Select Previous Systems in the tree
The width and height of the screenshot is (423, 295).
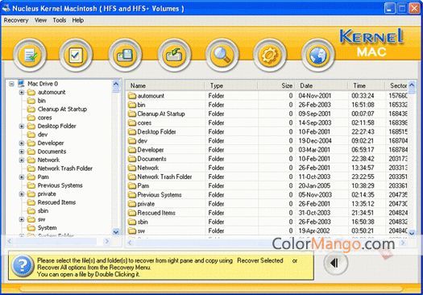point(60,185)
